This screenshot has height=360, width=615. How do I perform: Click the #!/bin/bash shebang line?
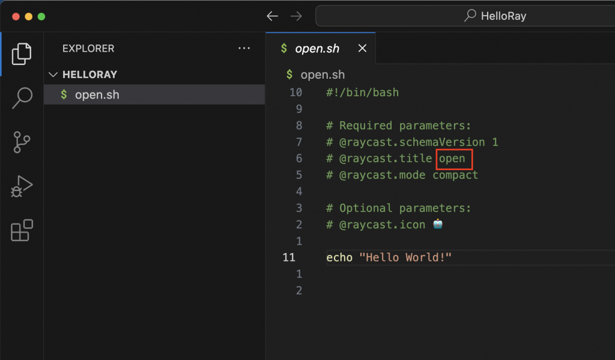coord(362,93)
